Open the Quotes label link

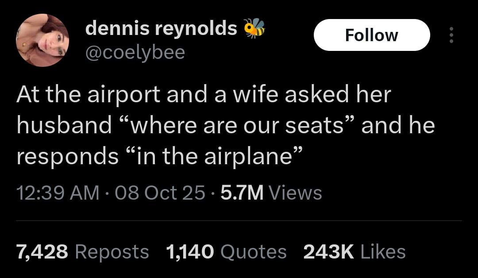tap(253, 252)
